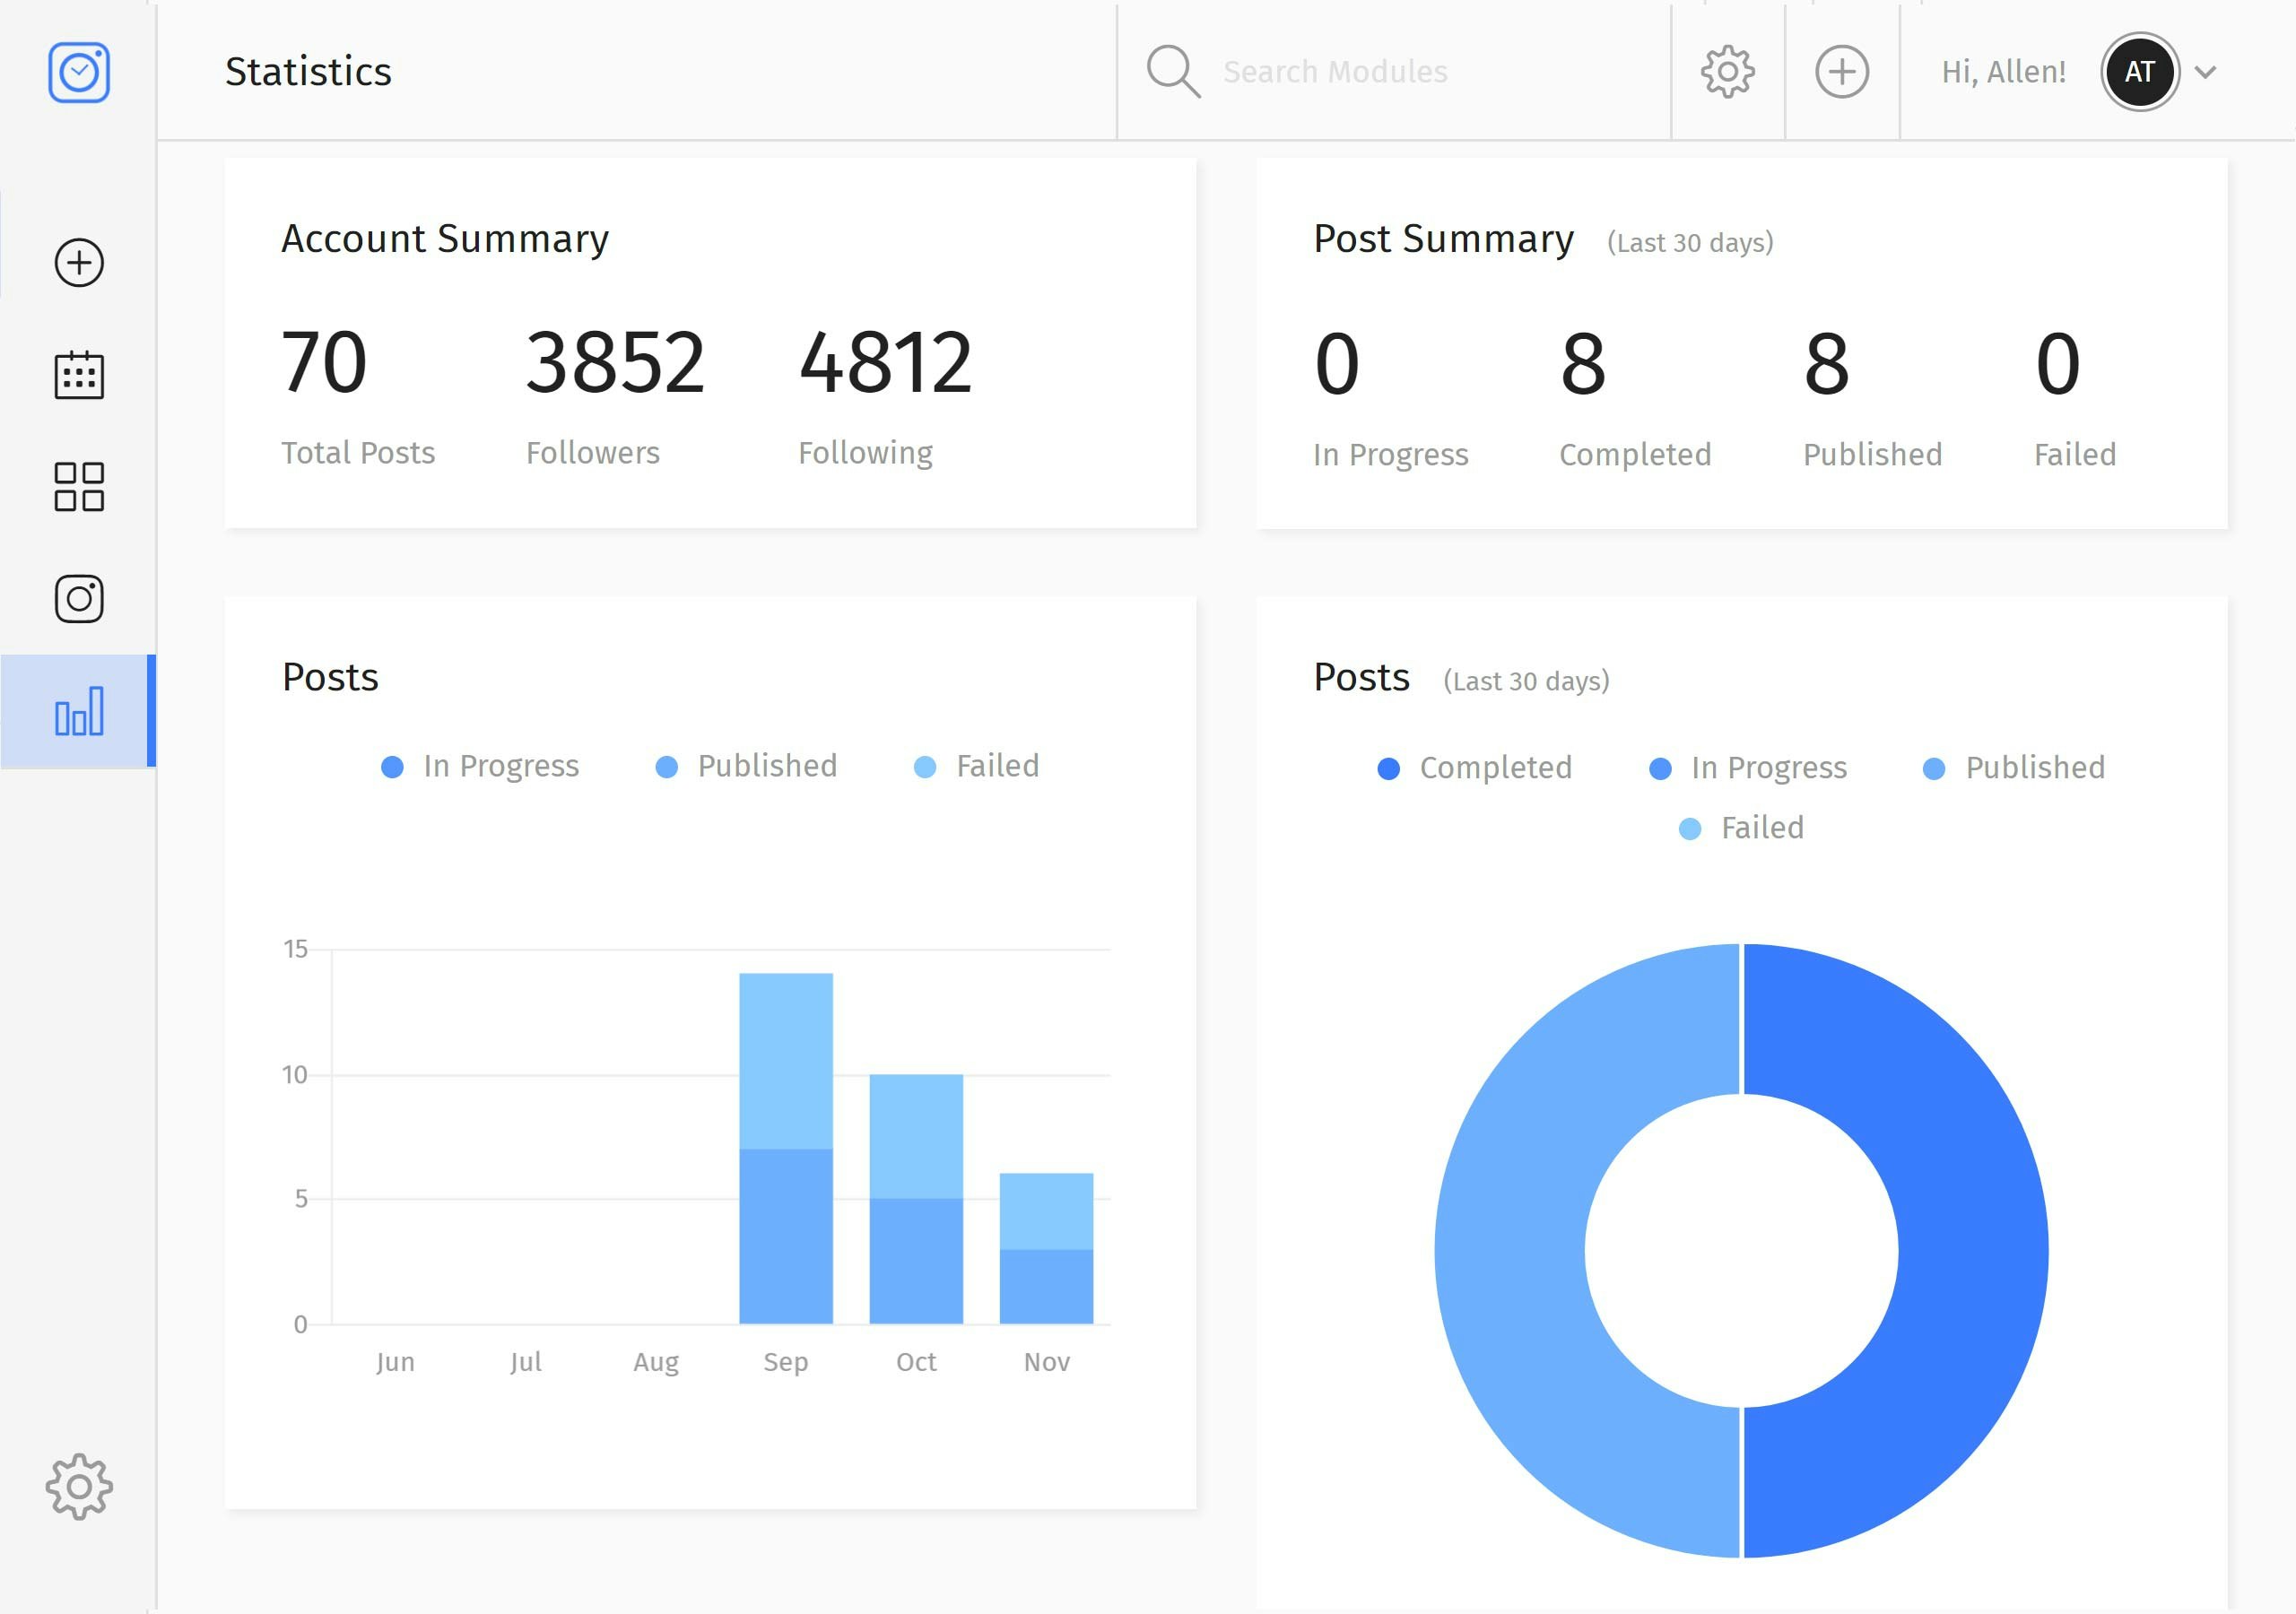
Task: Open the add post sidebar icon
Action: point(79,263)
